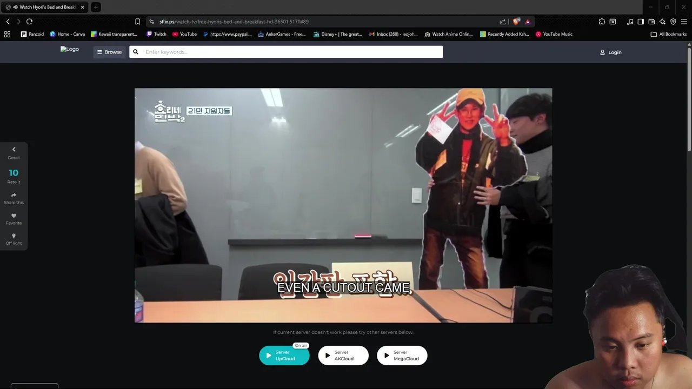
Task: Open Brave Rewards triangle icon
Action: click(528, 22)
